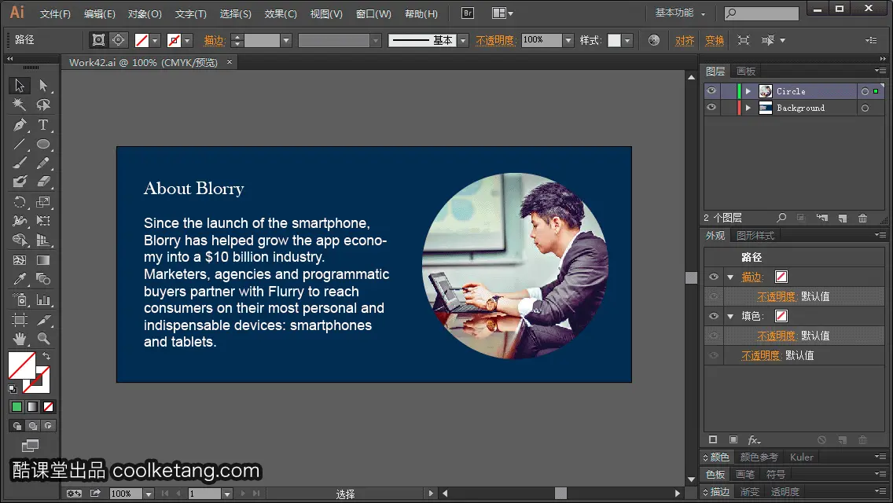
Task: Toggle lock column for Background layer
Action: coord(727,108)
